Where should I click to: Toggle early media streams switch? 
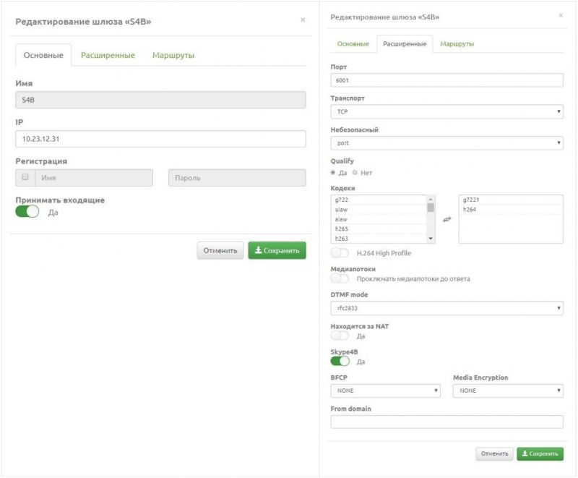click(x=340, y=278)
